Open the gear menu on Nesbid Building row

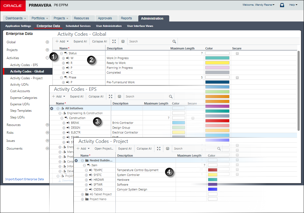76,161
